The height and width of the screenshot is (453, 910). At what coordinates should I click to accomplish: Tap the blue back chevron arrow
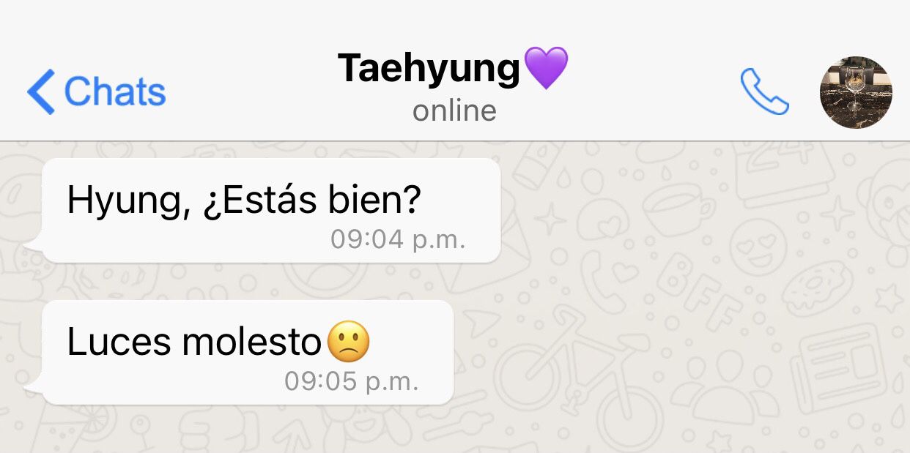(x=41, y=91)
